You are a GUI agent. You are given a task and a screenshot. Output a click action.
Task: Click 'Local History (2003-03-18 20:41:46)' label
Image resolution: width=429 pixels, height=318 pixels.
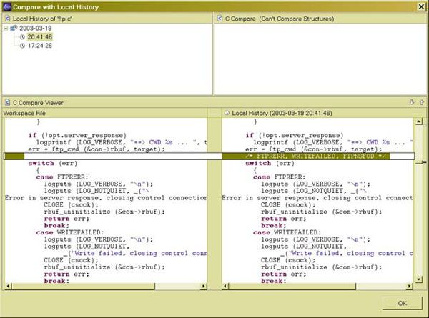tap(282, 113)
